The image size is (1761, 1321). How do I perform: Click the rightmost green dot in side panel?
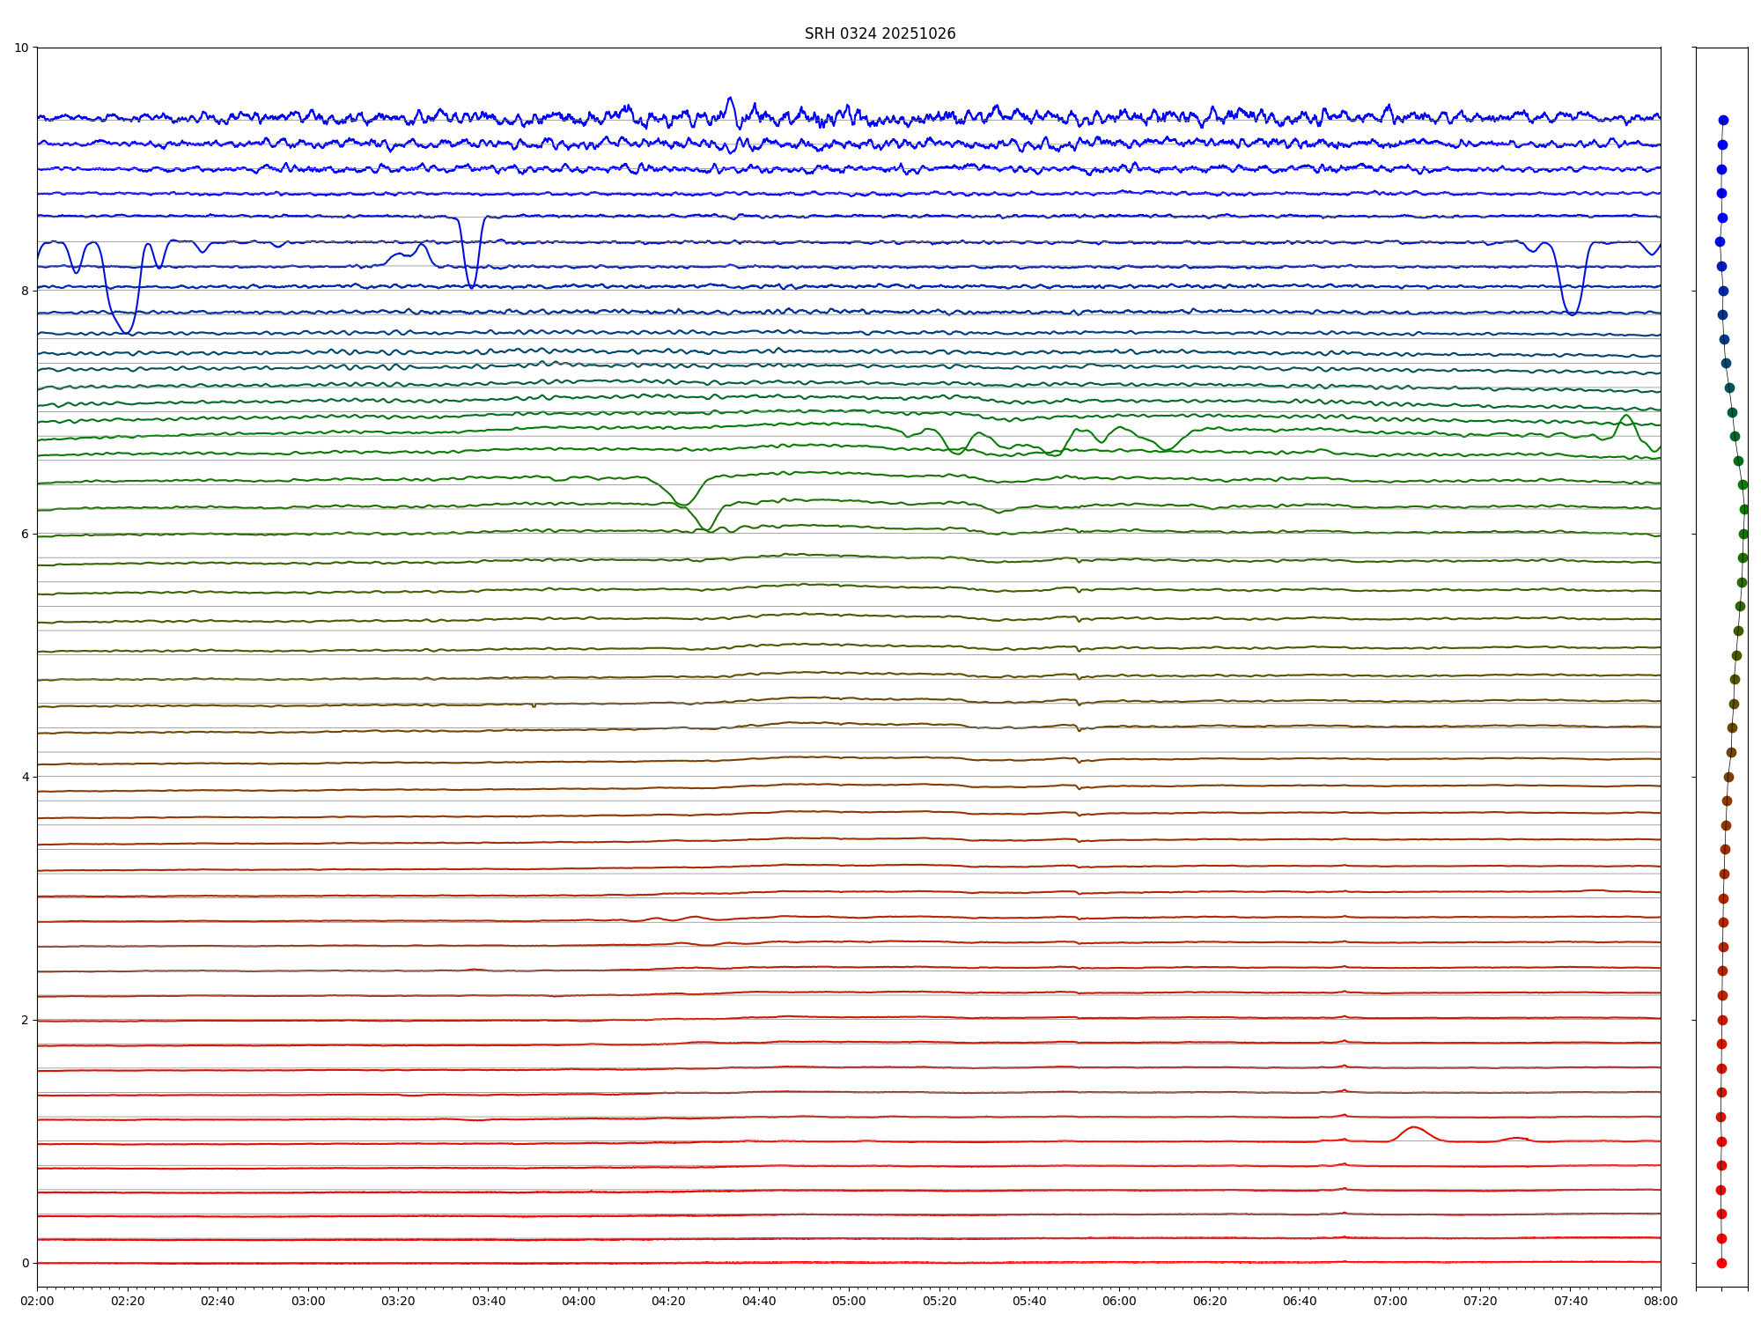coord(1744,509)
